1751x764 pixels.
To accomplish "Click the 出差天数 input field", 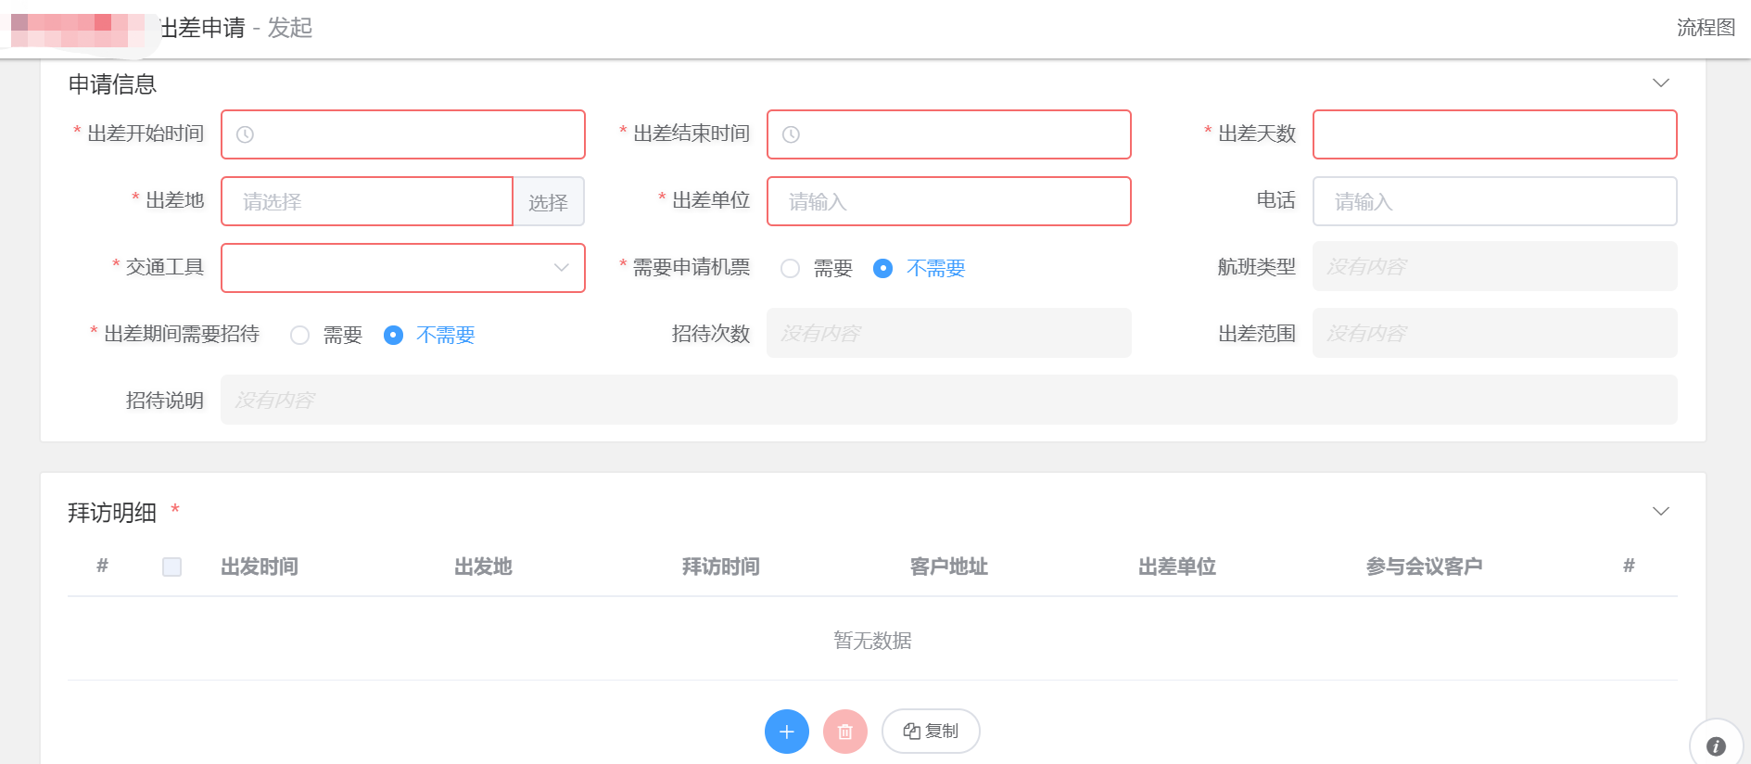I will 1495,134.
